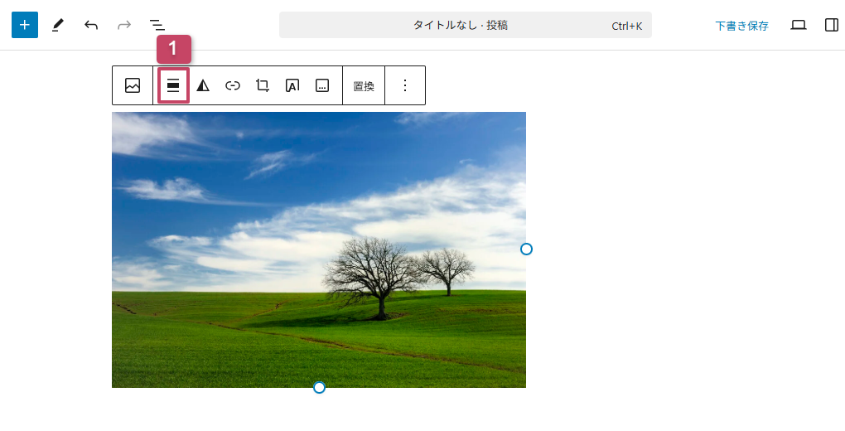Screen dimensions: 845x431
Task: Click the 置換 replace button
Action: coord(364,85)
